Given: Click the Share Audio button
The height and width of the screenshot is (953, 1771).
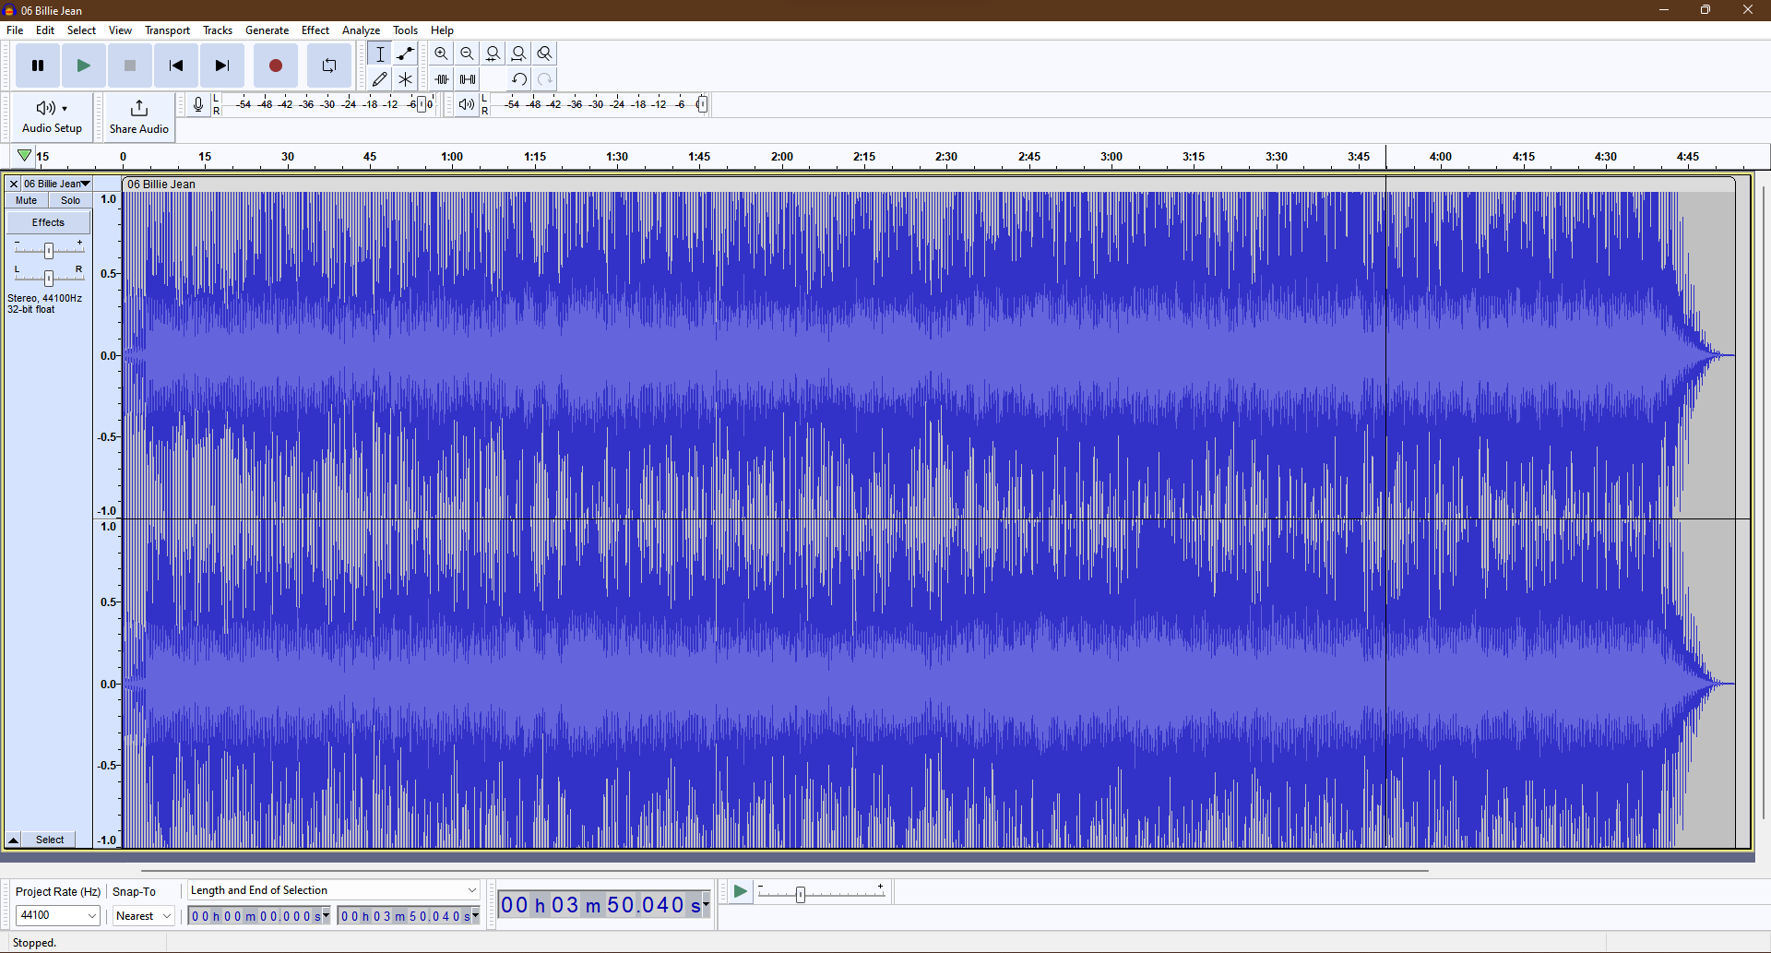Looking at the screenshot, I should coord(139,116).
